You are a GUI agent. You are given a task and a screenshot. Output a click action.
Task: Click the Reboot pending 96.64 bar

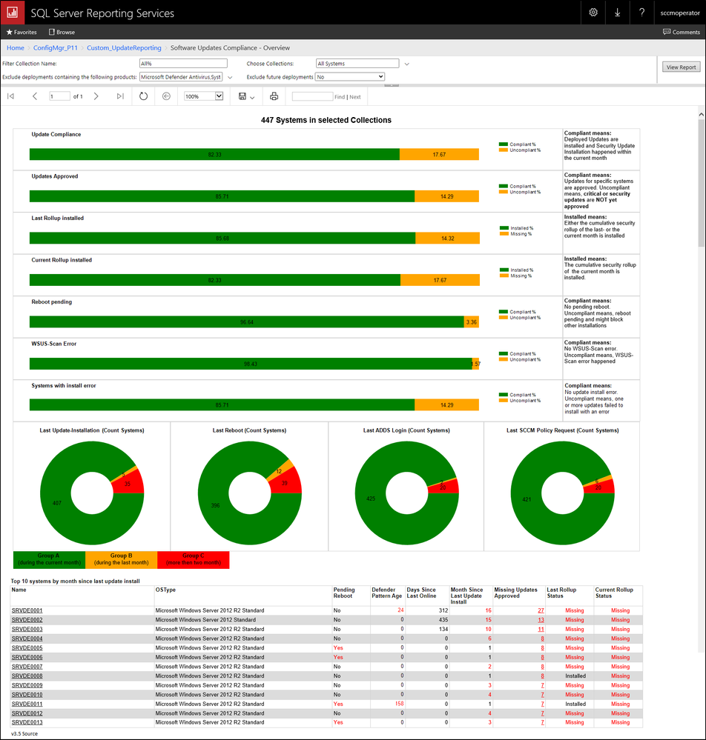coord(247,322)
